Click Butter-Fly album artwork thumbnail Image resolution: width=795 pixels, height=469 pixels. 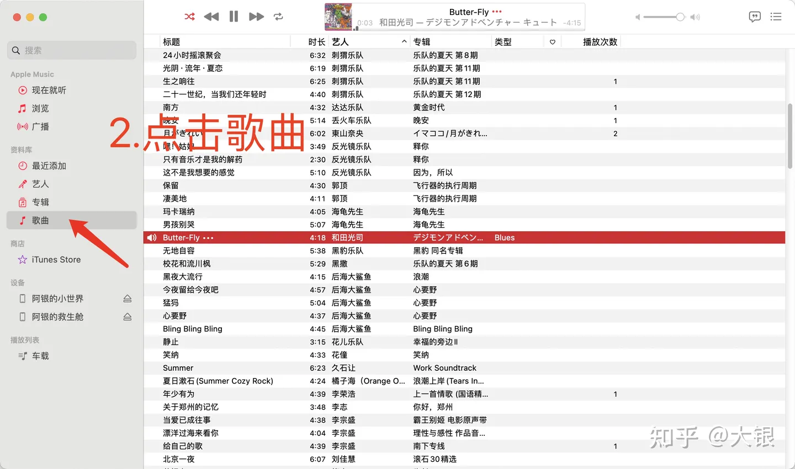[x=338, y=17]
